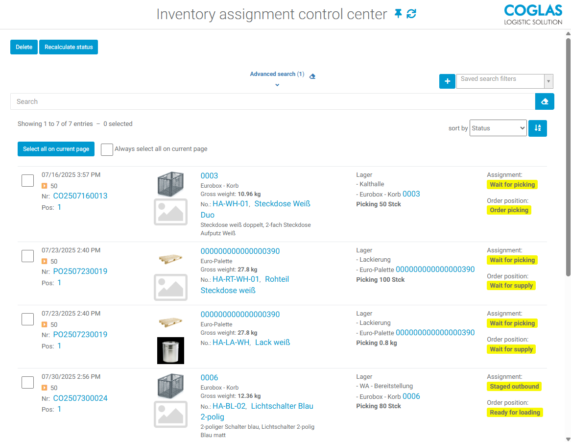Click the Eurobox basket image for 0003

170,184
